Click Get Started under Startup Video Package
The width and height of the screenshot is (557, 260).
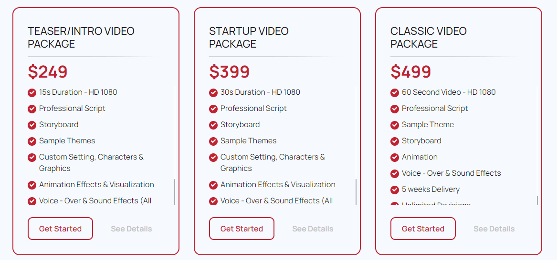point(242,229)
